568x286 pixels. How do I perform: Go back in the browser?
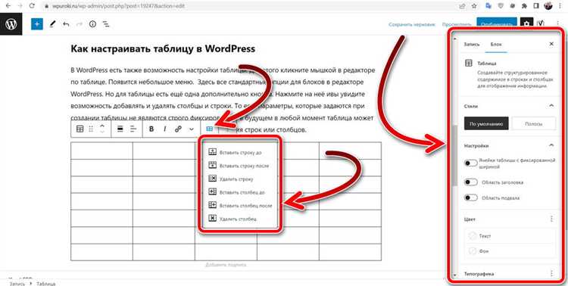(x=8, y=6)
